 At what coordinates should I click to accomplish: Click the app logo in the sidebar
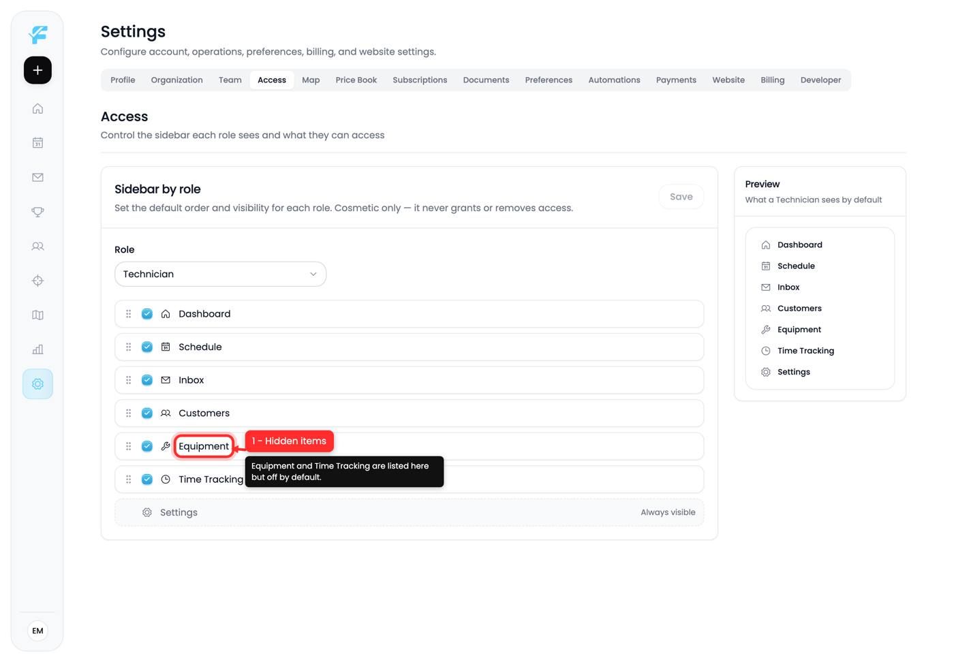38,34
